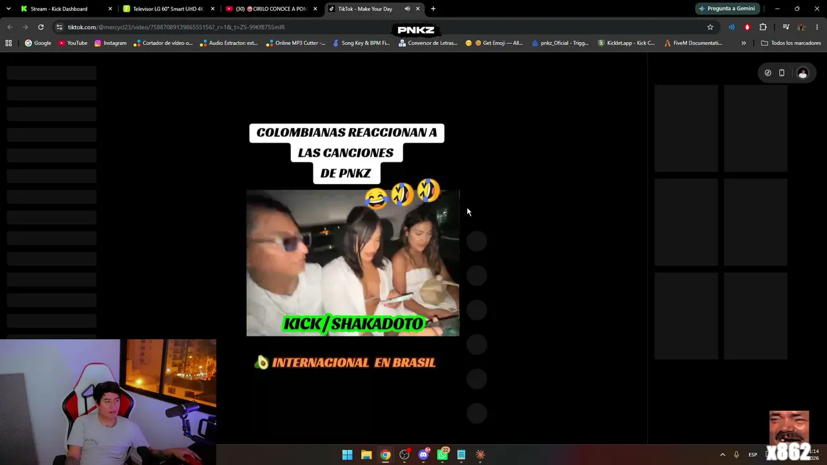This screenshot has height=465, width=827.
Task: Open the Get Emoji bookmark
Action: point(494,43)
